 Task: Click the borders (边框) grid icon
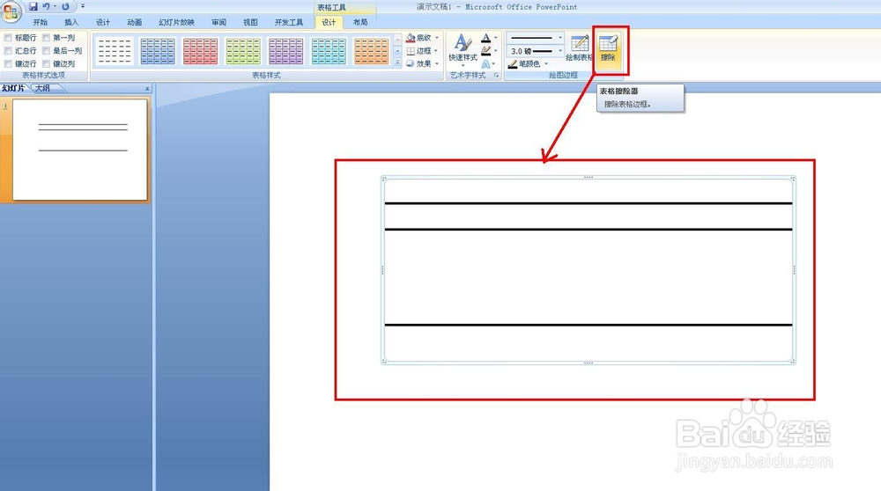pyautogui.click(x=411, y=50)
